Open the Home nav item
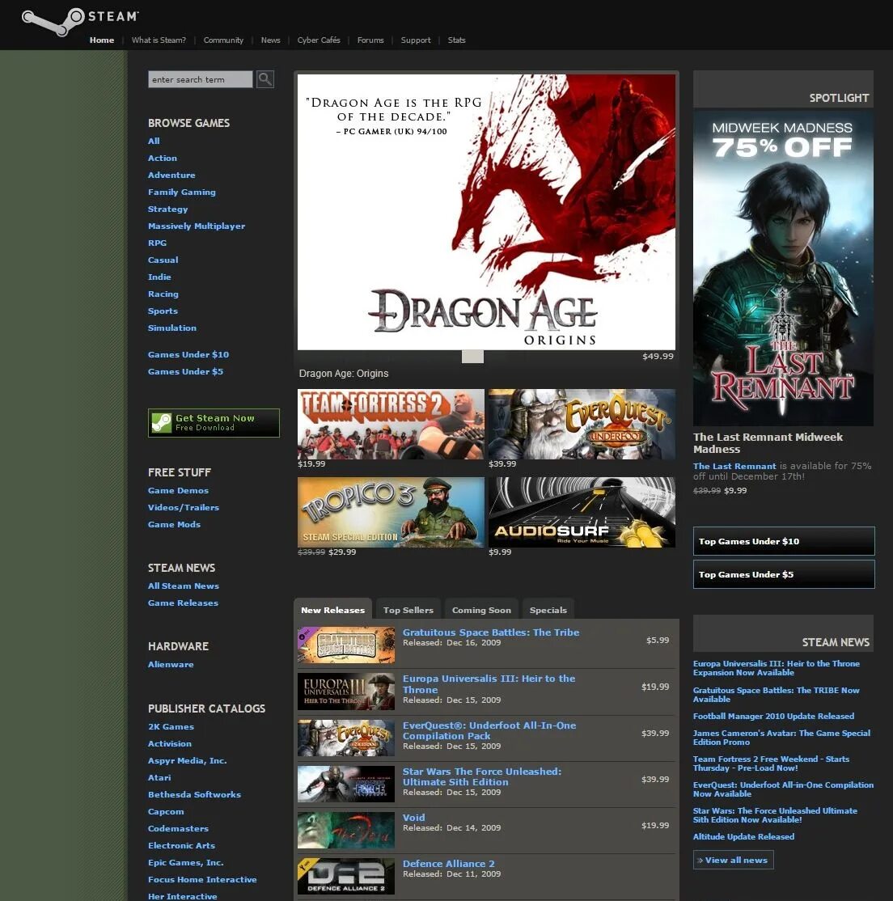Screen dimensions: 893x901 102,40
